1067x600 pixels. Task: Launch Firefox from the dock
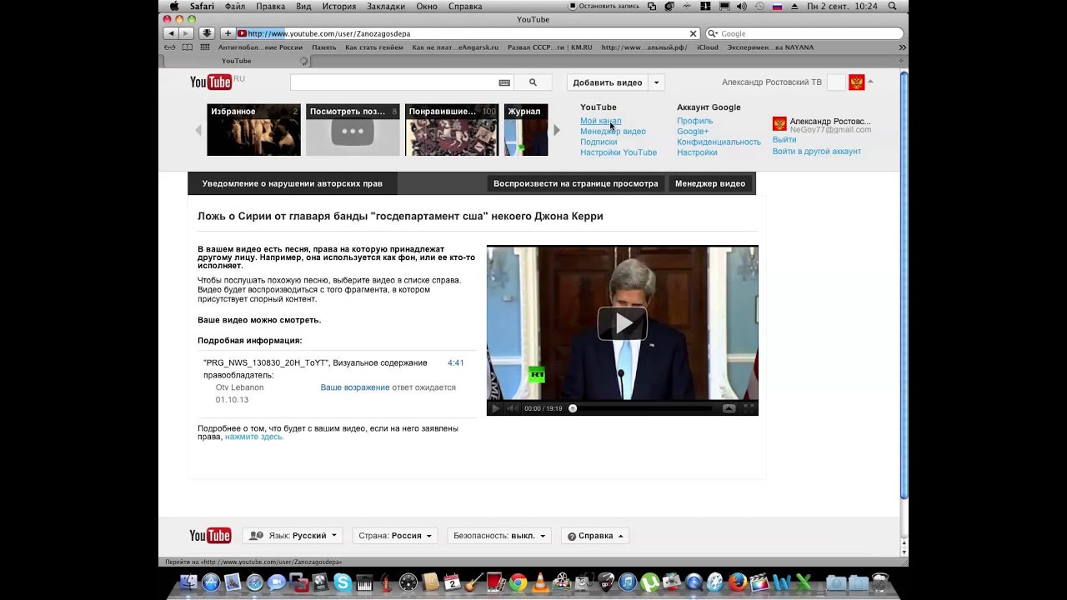click(737, 582)
